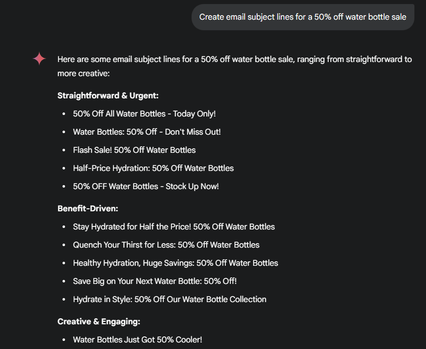
Task: Click '50% OFF Water Bottles - Stock Up Now!' line
Action: 146,187
